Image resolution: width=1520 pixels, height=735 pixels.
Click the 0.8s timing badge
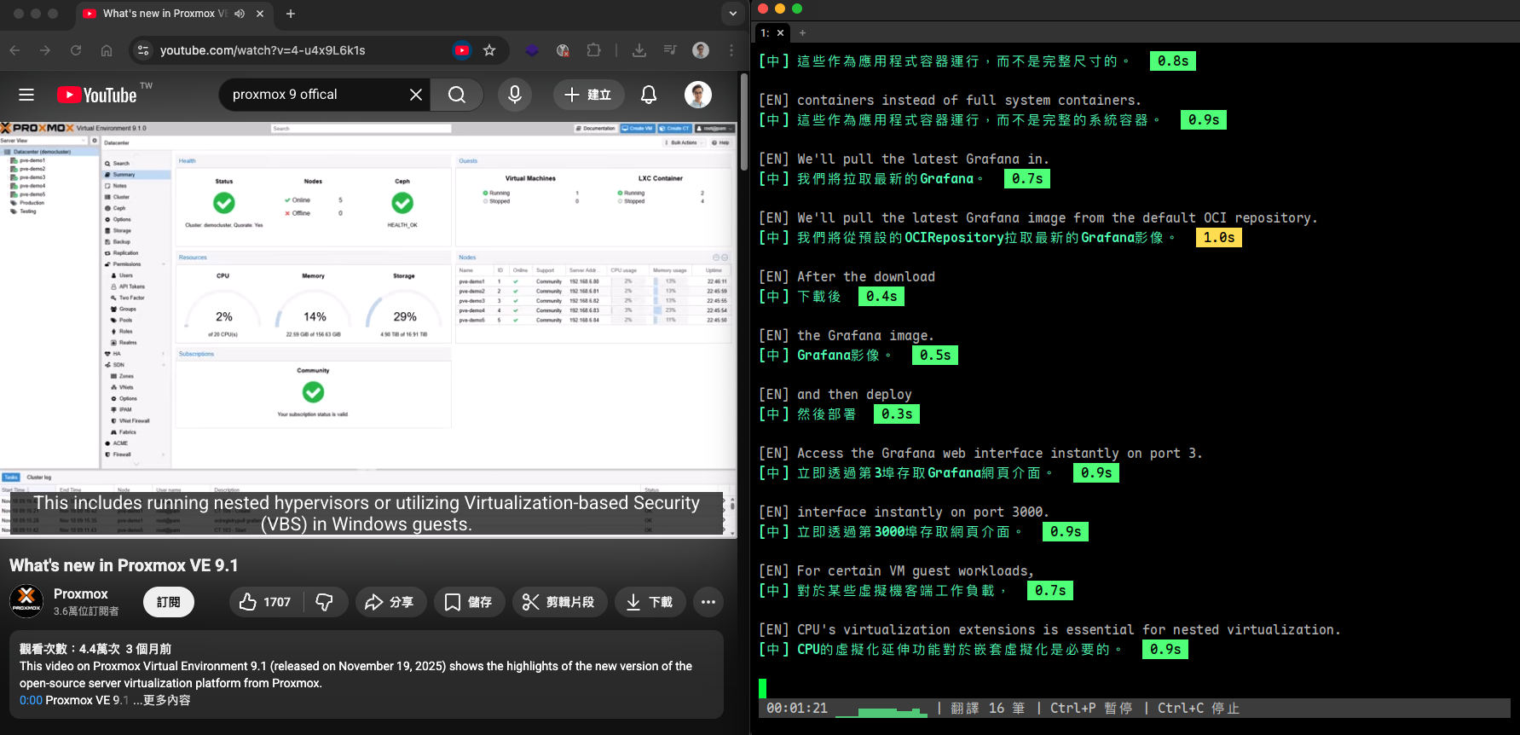(1173, 61)
